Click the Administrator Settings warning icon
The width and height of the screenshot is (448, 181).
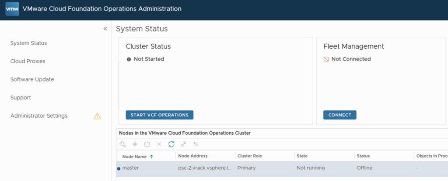[x=97, y=116]
